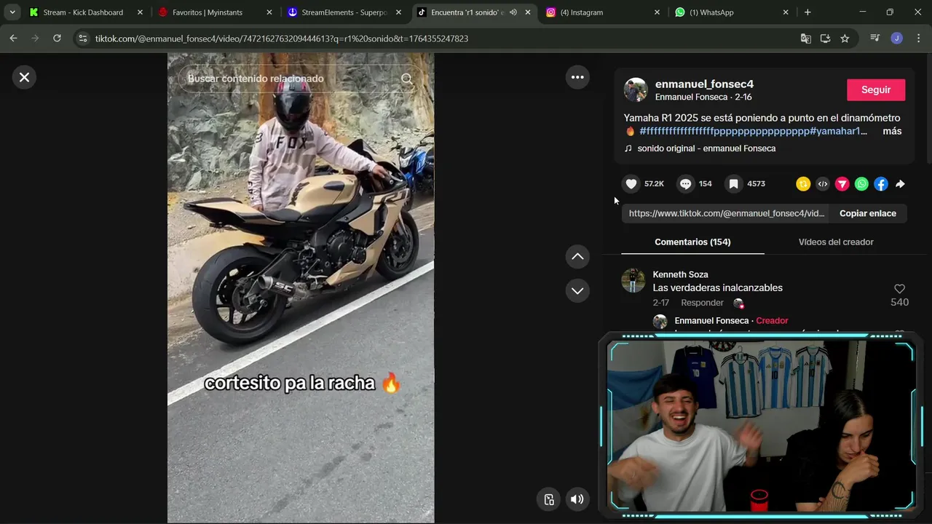Click the video URL text field
This screenshot has width=932, height=524.
[726, 213]
